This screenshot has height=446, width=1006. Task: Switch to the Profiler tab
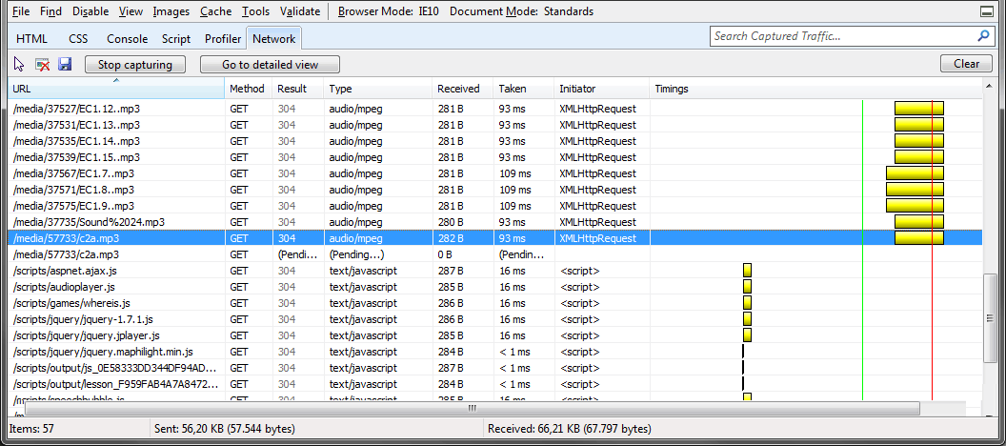coord(223,38)
